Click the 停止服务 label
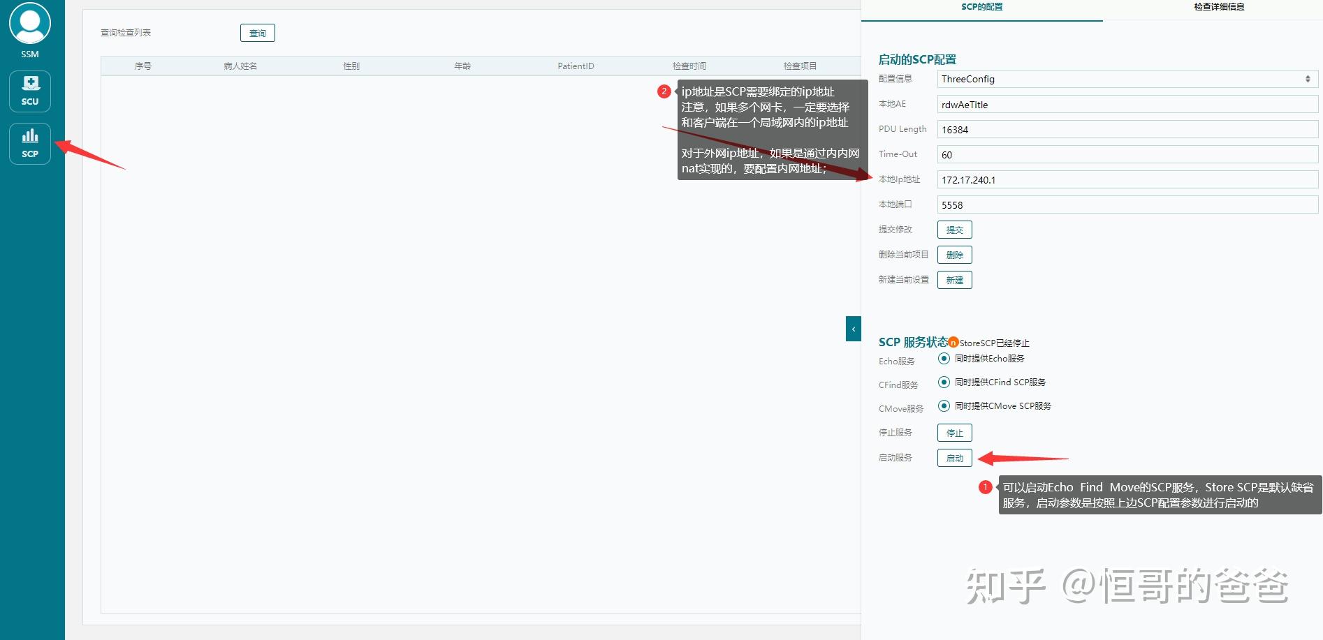This screenshot has height=640, width=1323. (896, 433)
